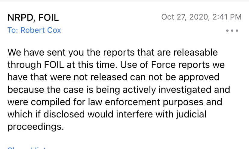This screenshot has width=249, height=149.
Task: Select recipient Robert Cox
Action: (41, 30)
